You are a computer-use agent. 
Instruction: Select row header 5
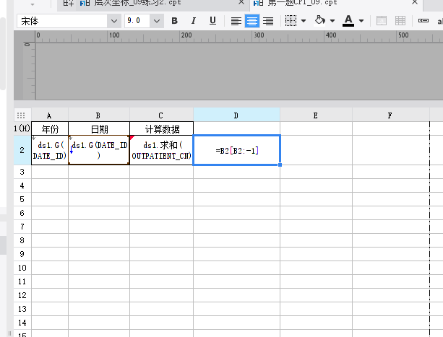(x=22, y=199)
